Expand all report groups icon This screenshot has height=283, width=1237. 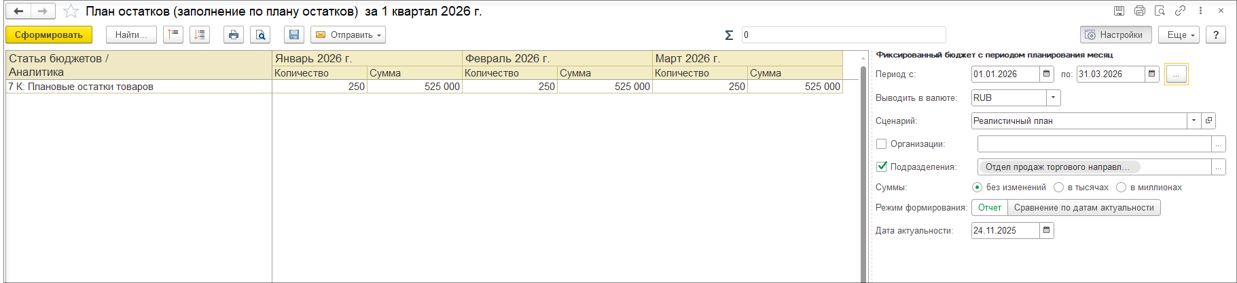point(200,35)
